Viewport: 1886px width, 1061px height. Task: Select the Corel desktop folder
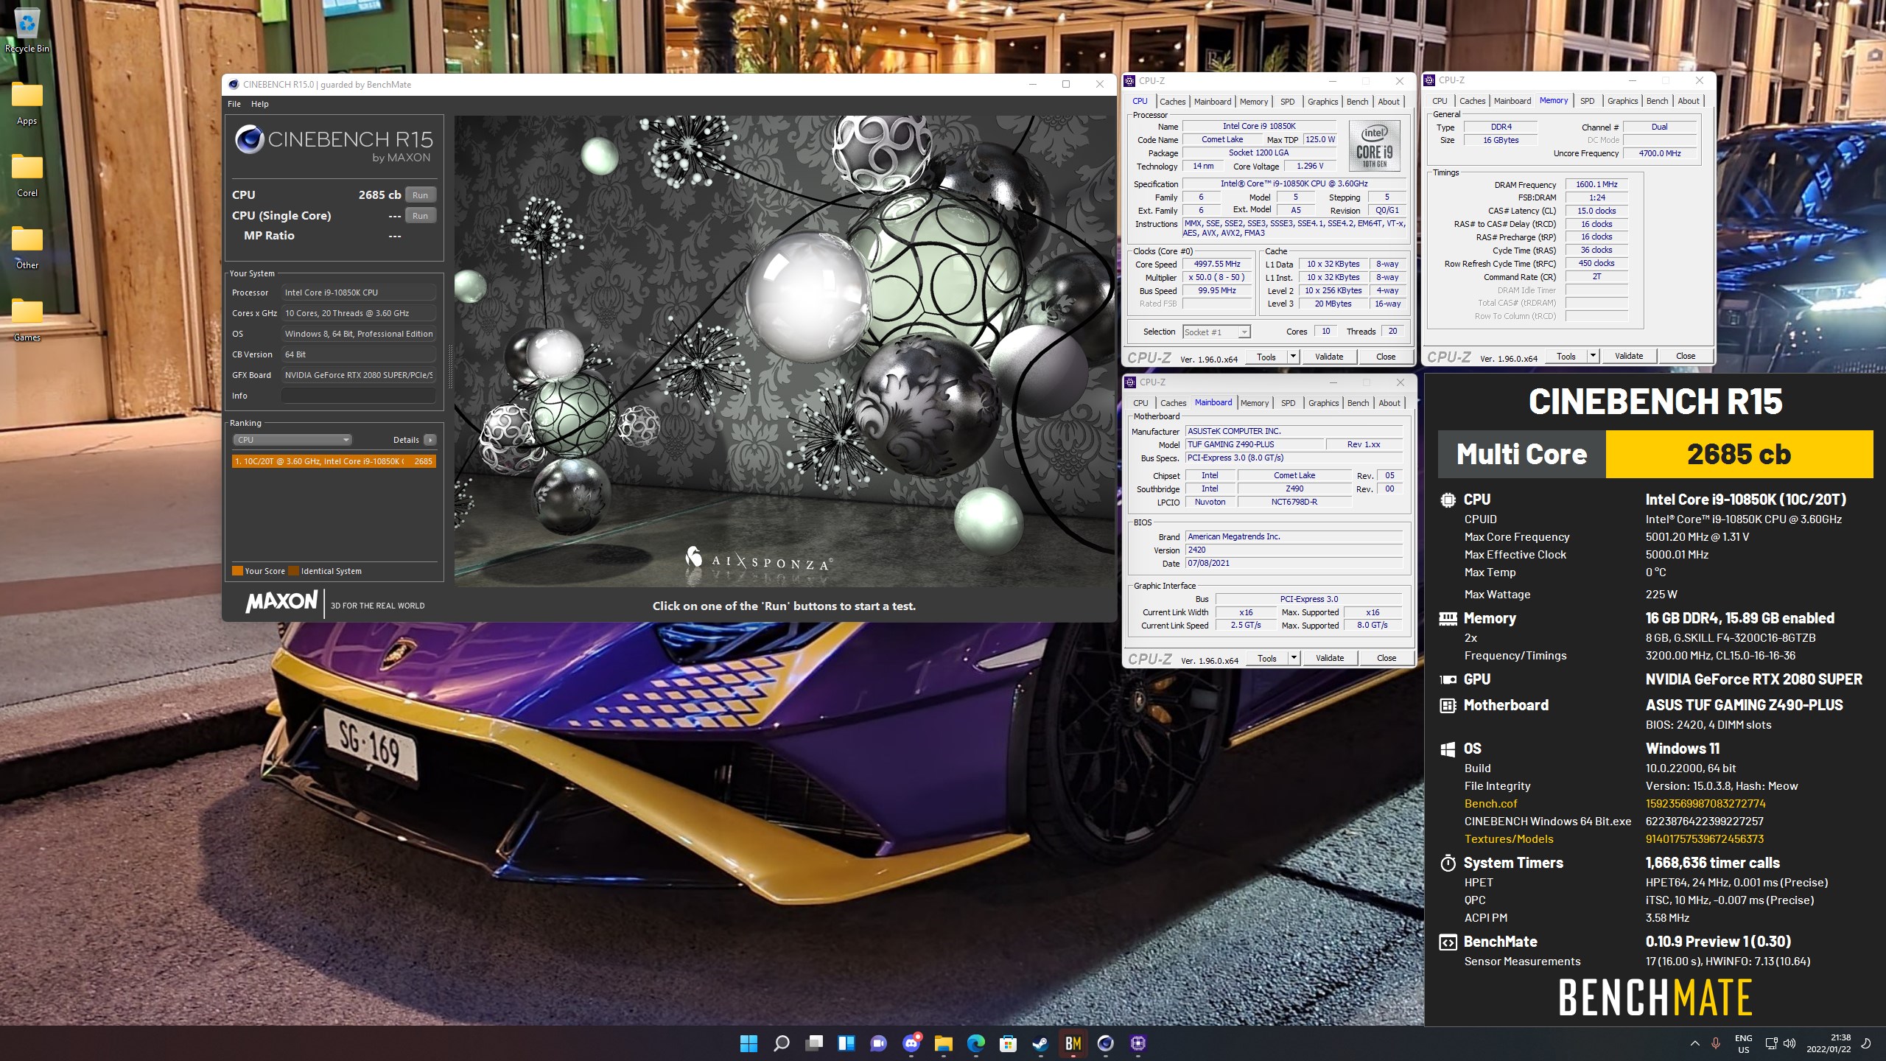[x=27, y=175]
